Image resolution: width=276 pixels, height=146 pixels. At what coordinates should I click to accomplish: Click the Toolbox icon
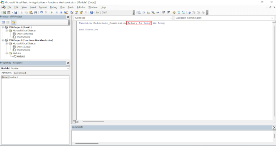pos(86,12)
